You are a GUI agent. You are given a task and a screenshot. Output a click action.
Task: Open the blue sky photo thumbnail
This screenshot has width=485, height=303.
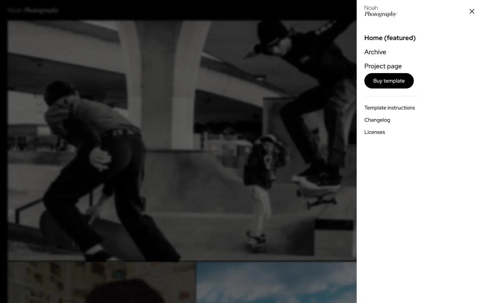(x=276, y=282)
